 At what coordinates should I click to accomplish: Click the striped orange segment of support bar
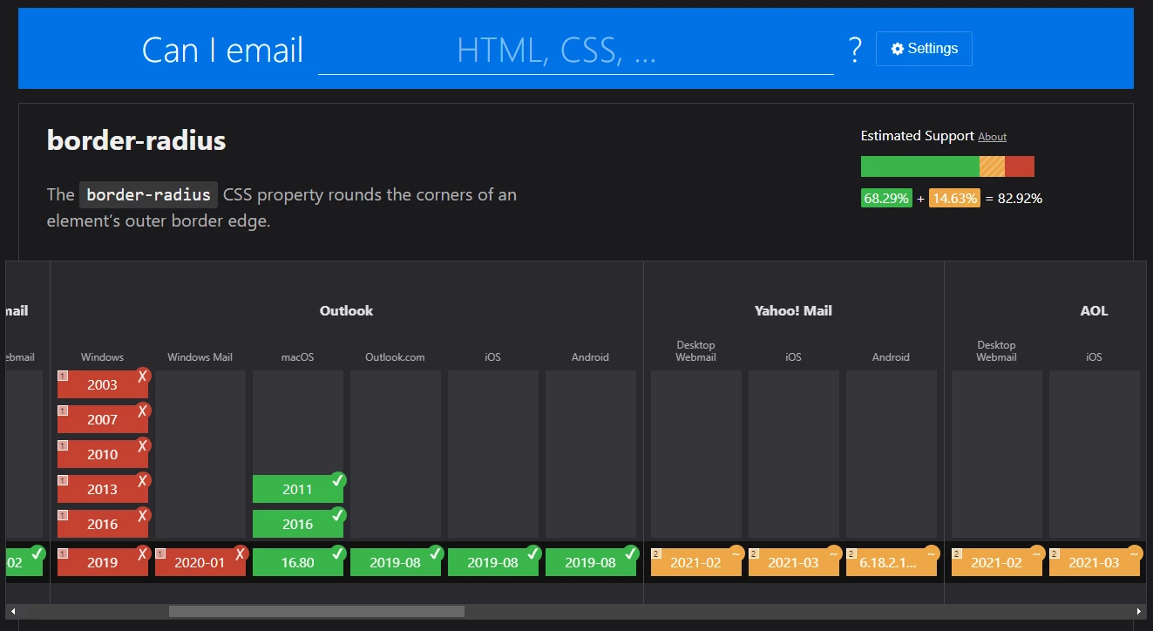[x=992, y=166]
